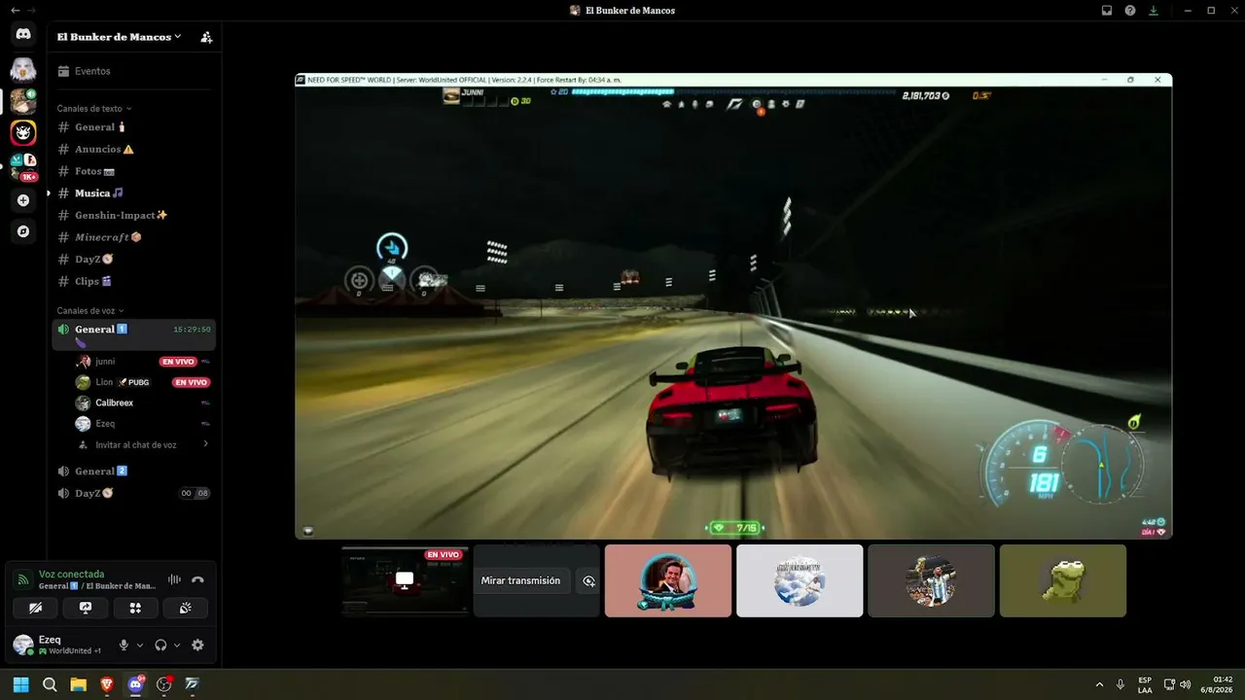Disconnect from voice with hang-up icon

point(198,579)
